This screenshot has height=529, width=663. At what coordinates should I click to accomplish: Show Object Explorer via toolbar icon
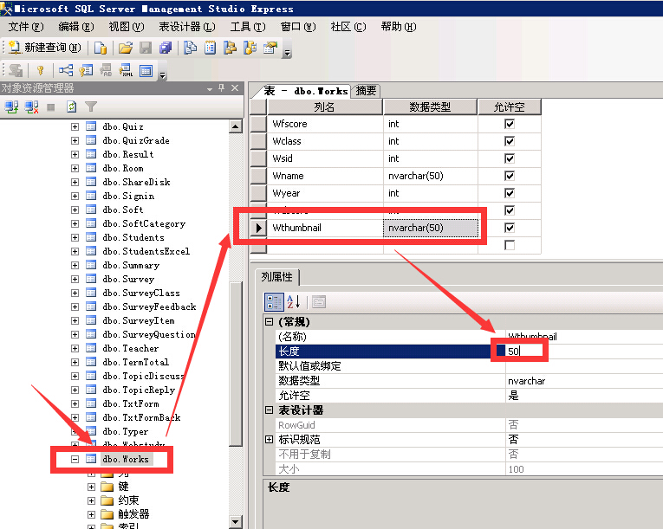(230, 48)
